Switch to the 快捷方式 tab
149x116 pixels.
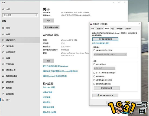point(100,29)
